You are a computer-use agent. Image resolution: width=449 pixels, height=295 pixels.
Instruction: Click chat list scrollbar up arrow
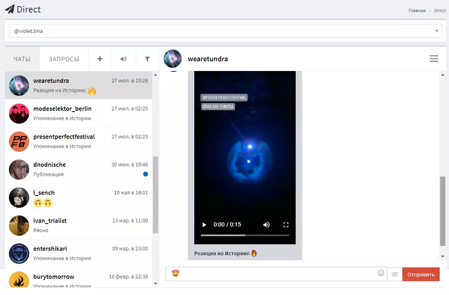tap(155, 75)
